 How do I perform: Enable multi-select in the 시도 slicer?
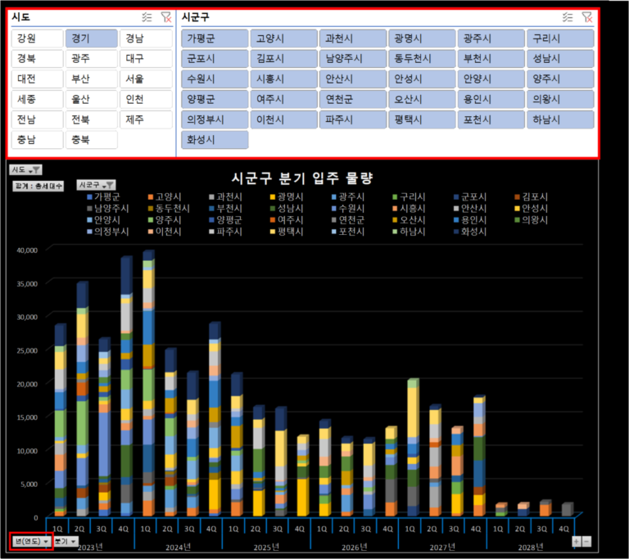[x=146, y=16]
